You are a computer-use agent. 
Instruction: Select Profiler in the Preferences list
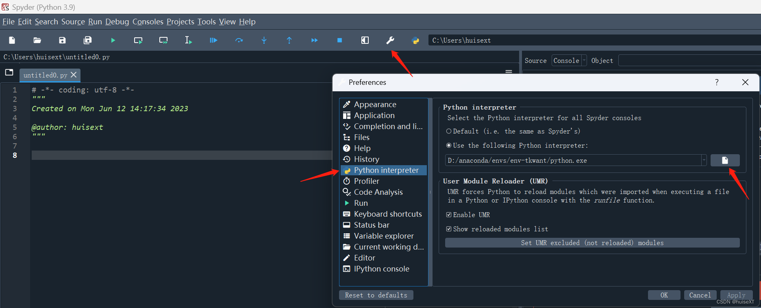(384, 181)
